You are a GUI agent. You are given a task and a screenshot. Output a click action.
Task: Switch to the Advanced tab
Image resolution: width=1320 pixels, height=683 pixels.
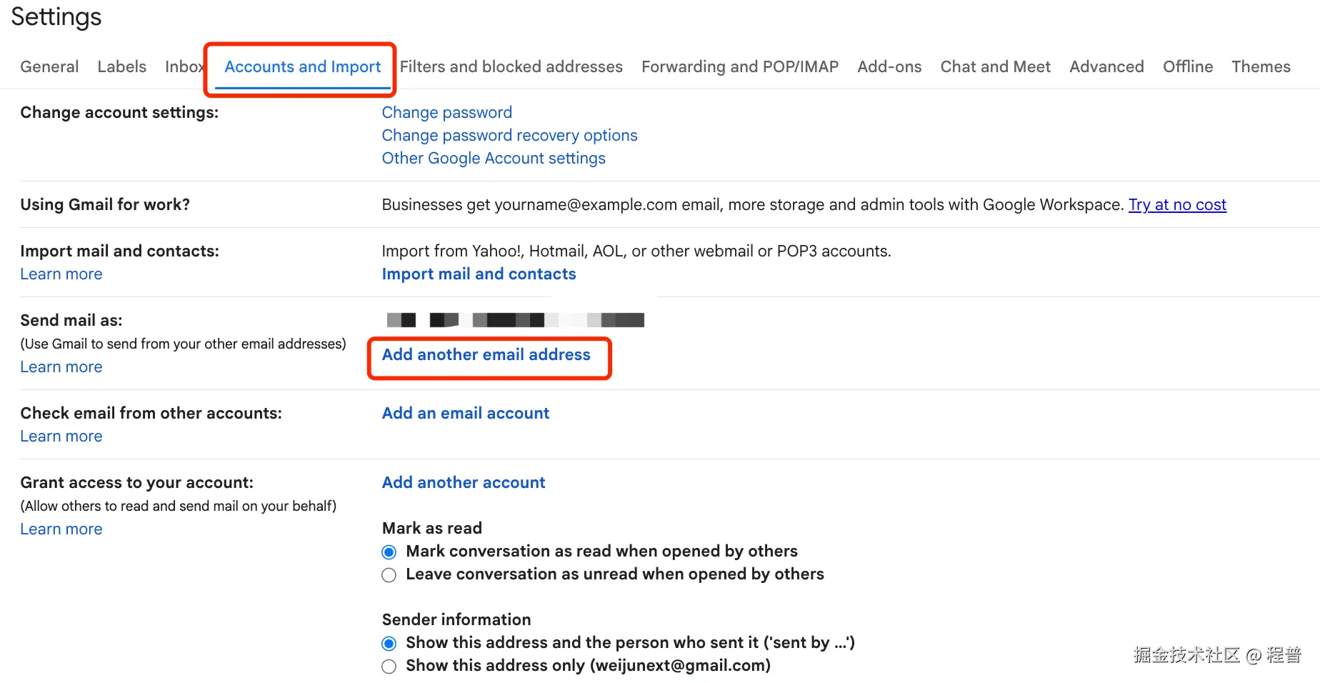click(1106, 66)
